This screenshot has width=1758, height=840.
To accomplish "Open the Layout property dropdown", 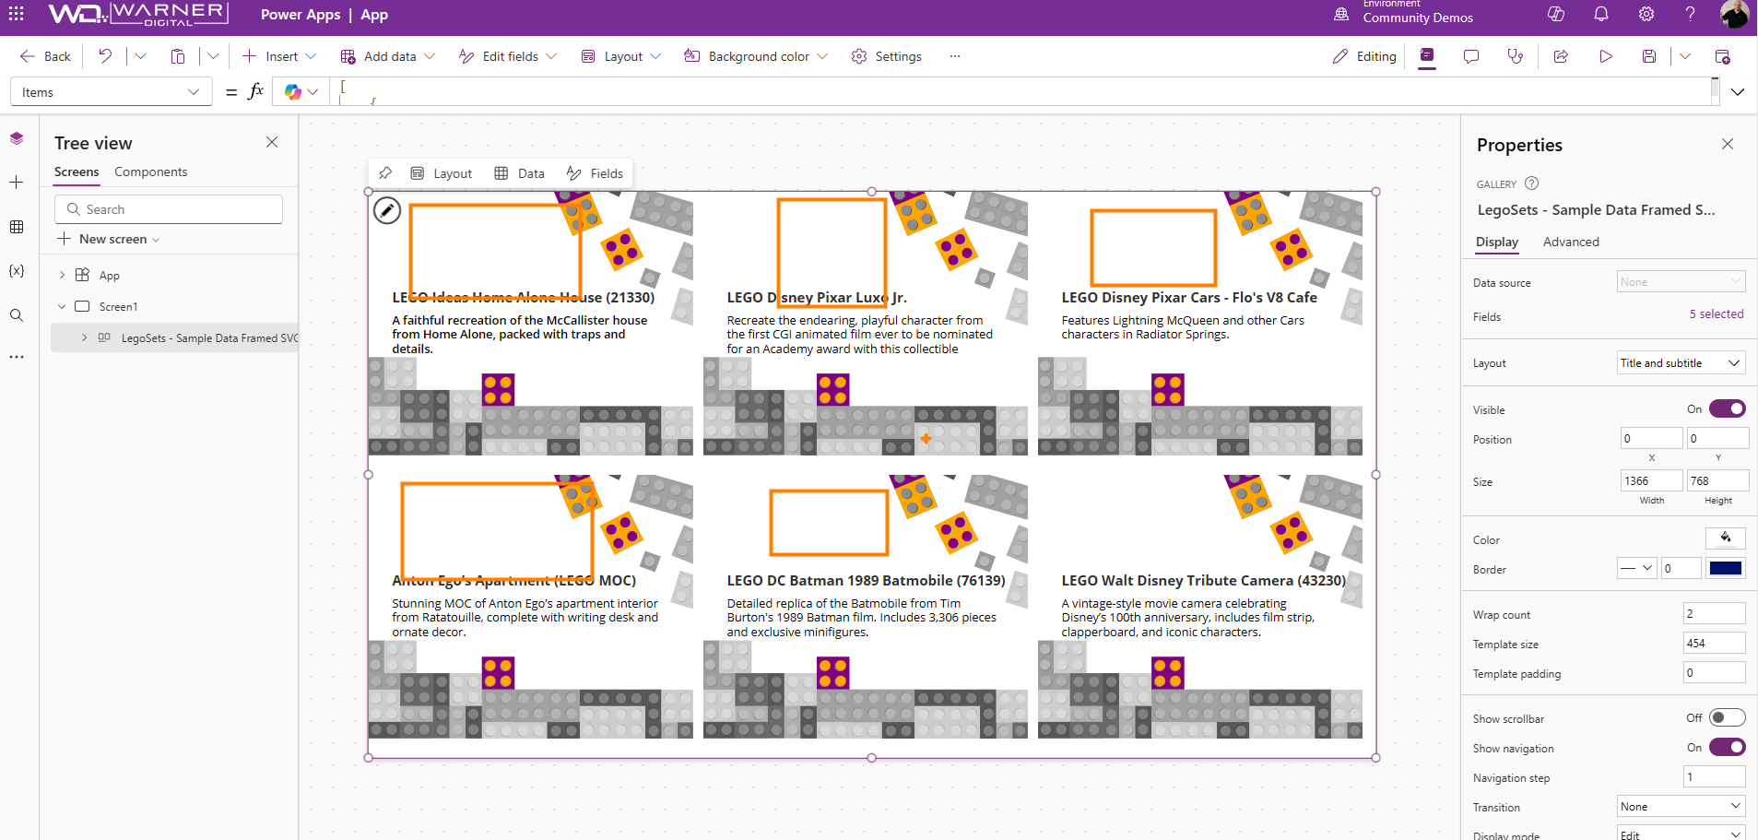I will pyautogui.click(x=1681, y=363).
